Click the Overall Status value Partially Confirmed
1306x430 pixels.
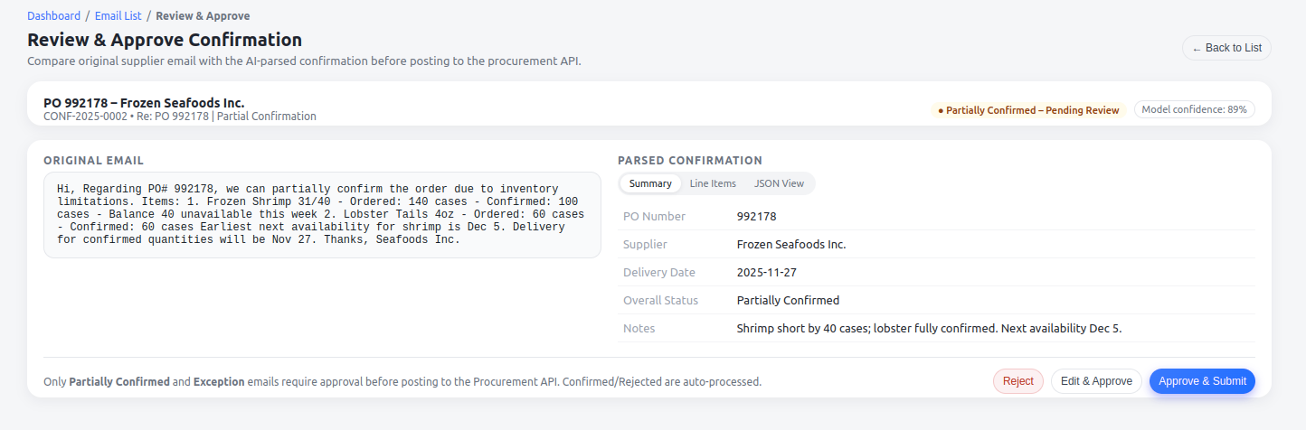(x=788, y=301)
